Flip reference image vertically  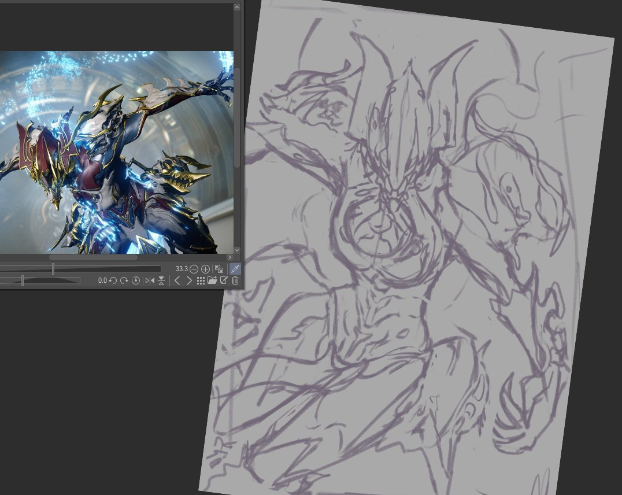click(x=161, y=280)
